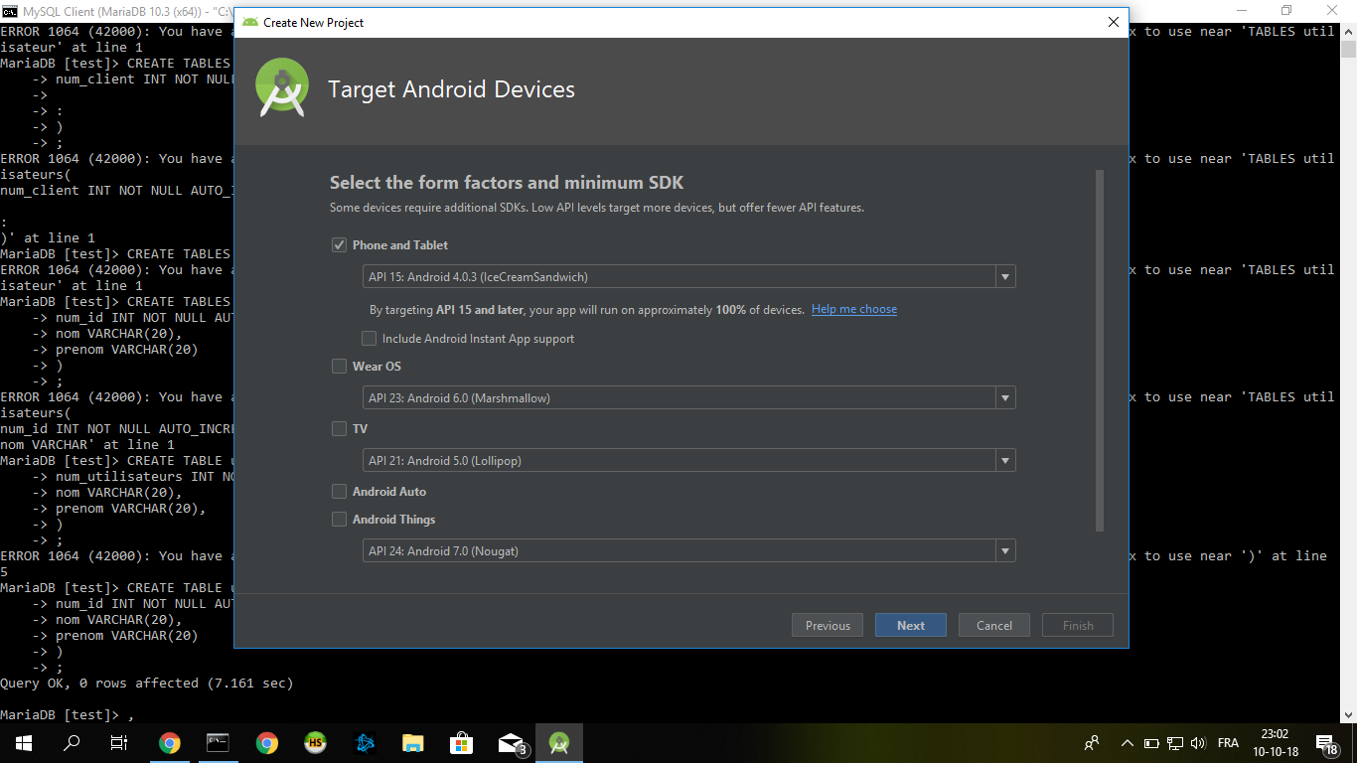Click 'Select the form factors and minimum SDK' heading
This screenshot has height=763, width=1357.
[x=507, y=183]
